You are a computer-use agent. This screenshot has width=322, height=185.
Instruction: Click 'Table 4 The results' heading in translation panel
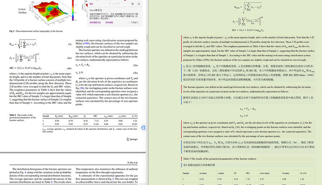pyautogui.click(x=219, y=159)
